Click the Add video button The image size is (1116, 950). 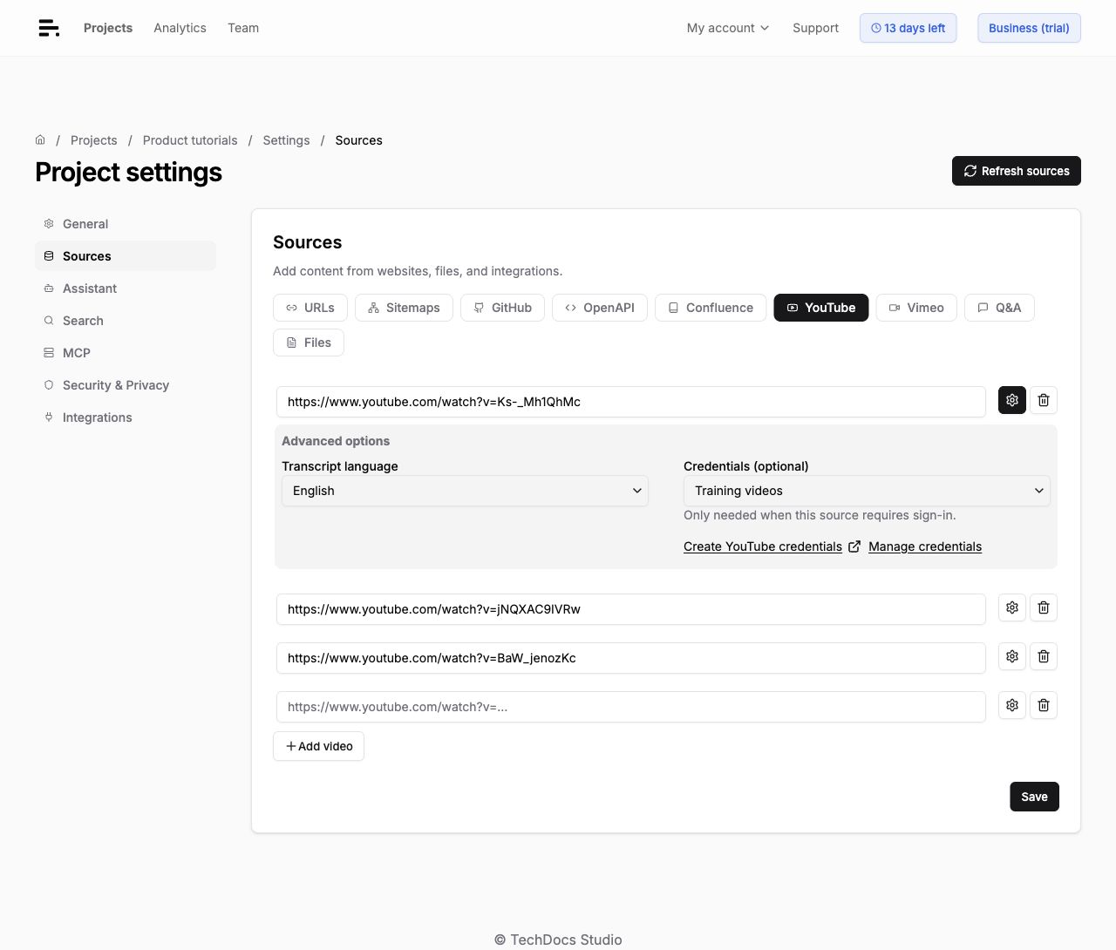tap(318, 746)
